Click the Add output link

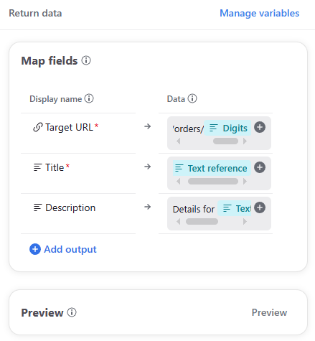tap(70, 249)
